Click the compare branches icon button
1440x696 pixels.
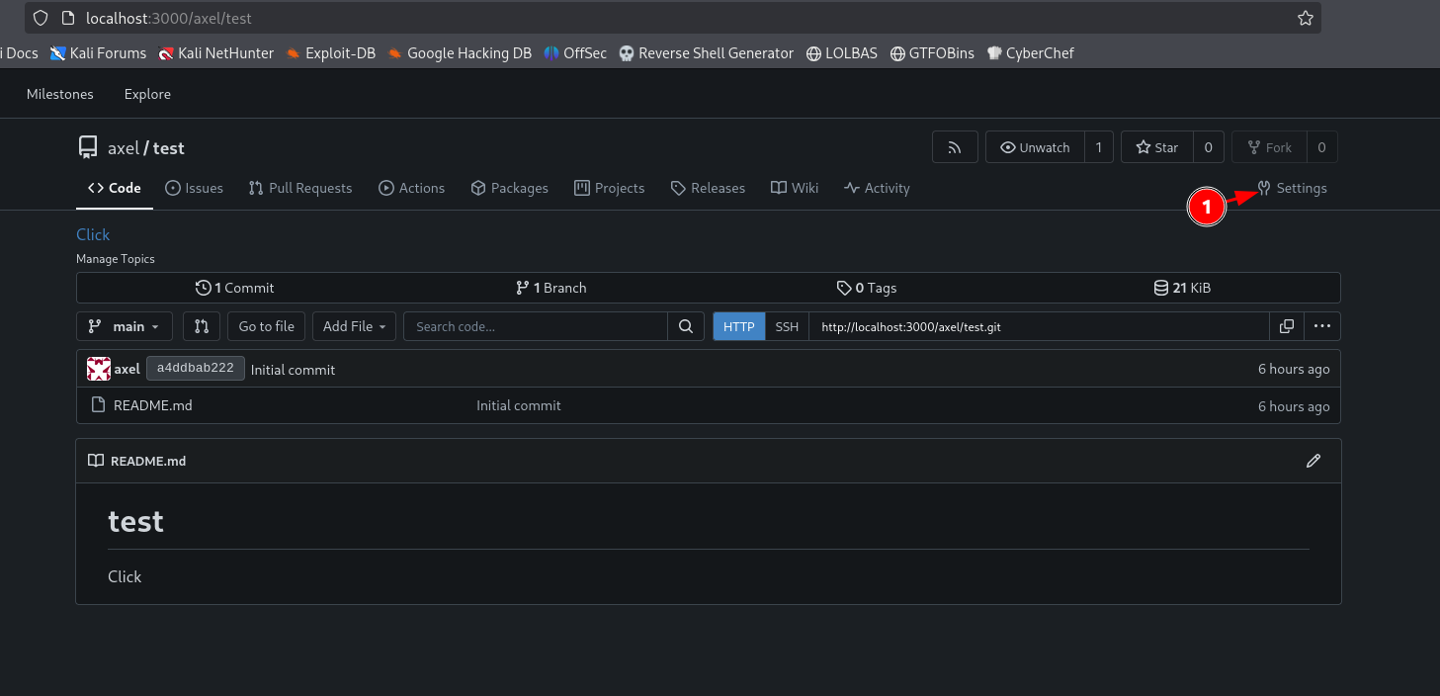[202, 326]
